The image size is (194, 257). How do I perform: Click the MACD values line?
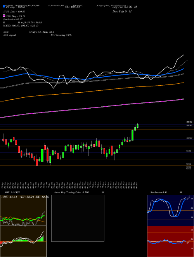[x=21, y=26]
